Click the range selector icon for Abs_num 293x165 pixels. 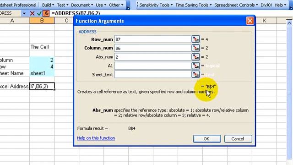pyautogui.click(x=195, y=57)
